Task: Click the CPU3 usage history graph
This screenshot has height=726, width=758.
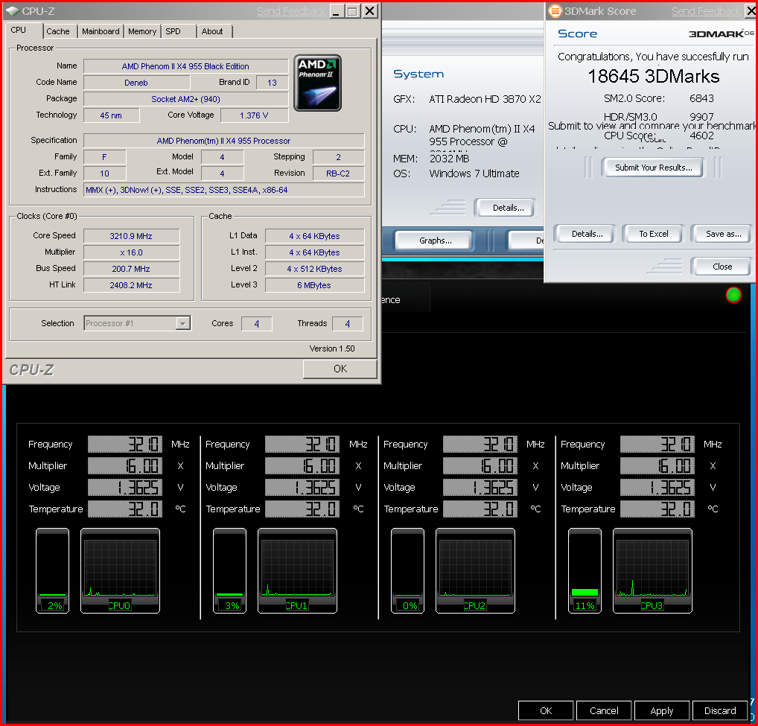Action: tap(652, 571)
